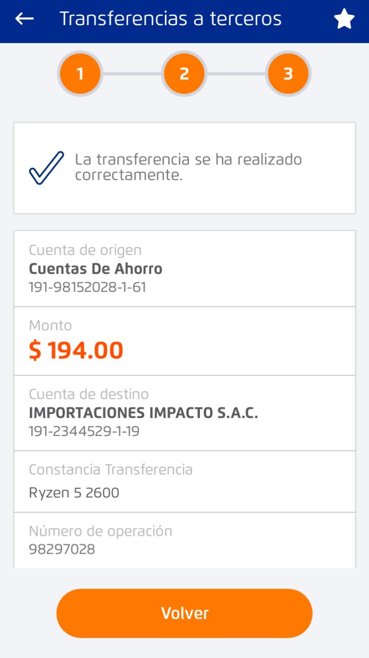
Task: Tap the Monto label
Action: [x=50, y=325]
